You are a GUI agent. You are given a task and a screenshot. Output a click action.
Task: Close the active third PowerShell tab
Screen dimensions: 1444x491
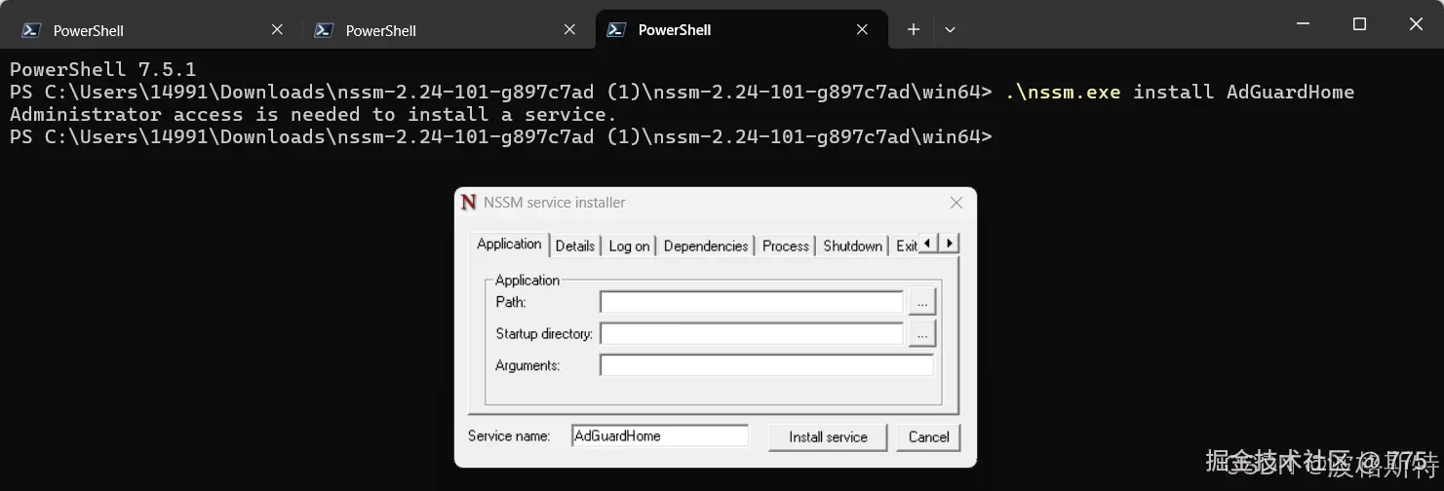(862, 30)
